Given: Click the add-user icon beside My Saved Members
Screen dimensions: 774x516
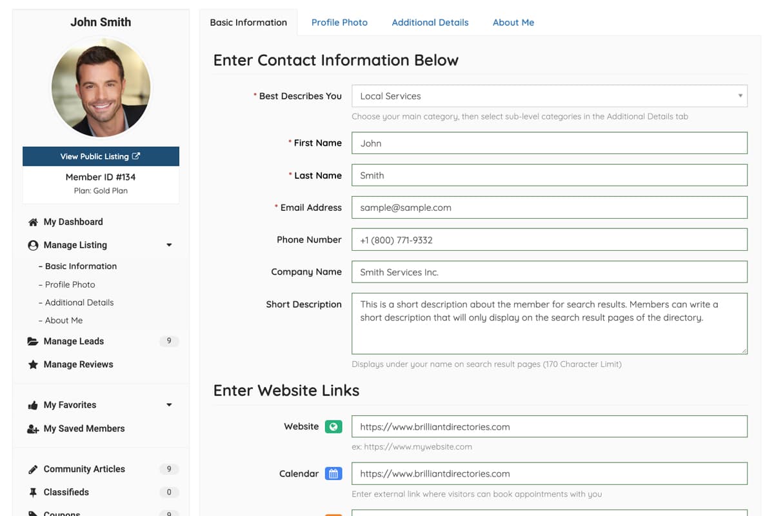Looking at the screenshot, I should coord(33,428).
